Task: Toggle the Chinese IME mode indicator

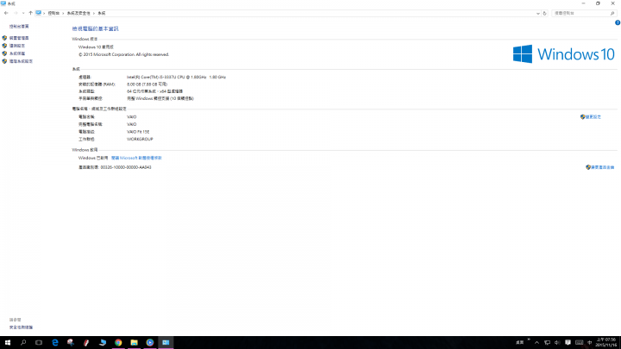Action: [590, 343]
